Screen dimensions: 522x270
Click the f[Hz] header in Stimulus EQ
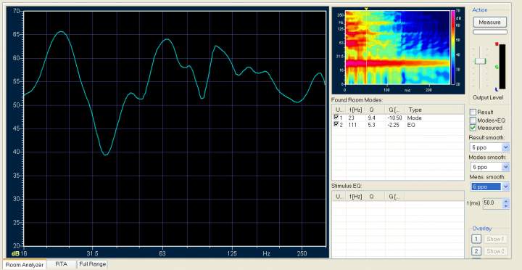(355, 197)
